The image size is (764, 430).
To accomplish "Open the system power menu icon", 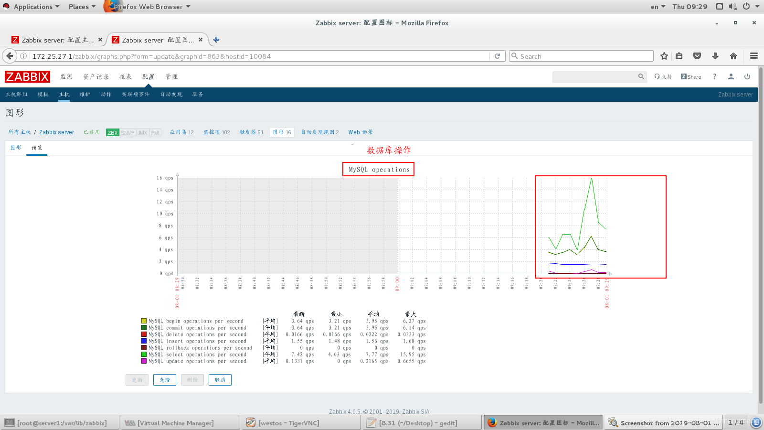I will [x=746, y=6].
